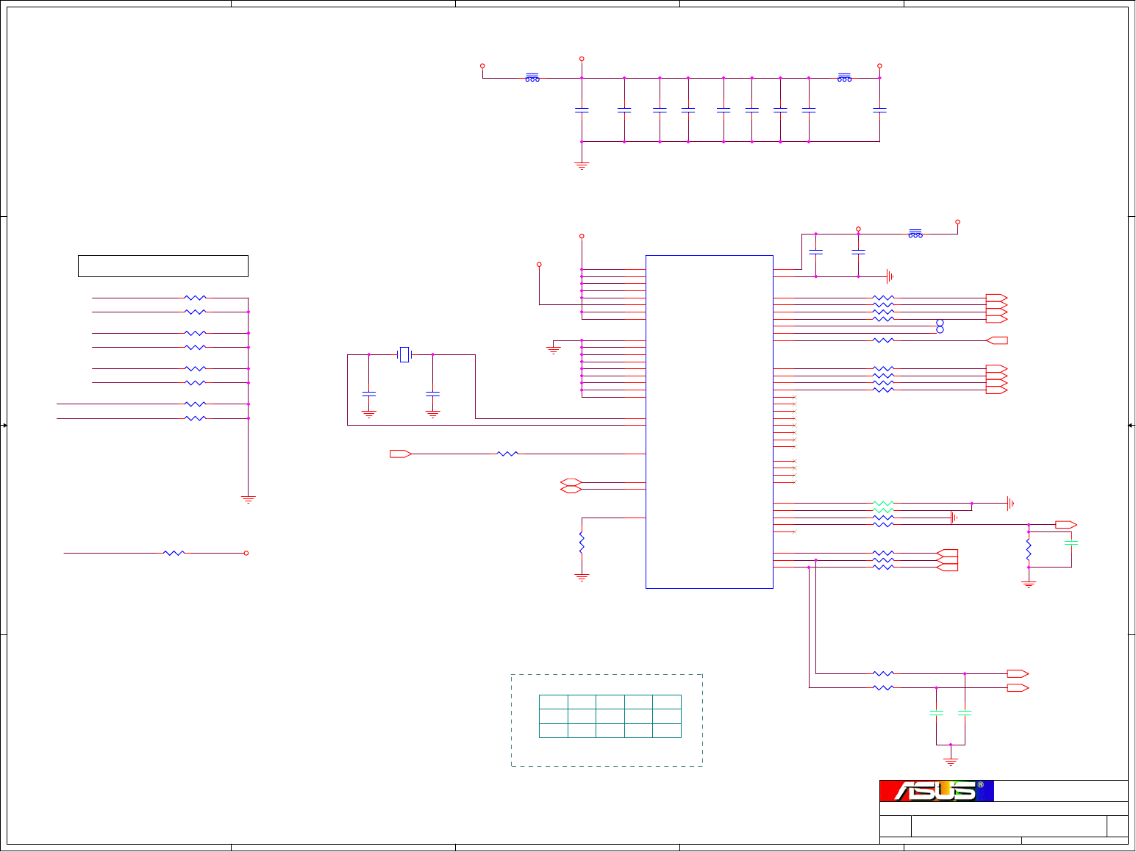This screenshot has height=852, width=1136.
Task: Select the rightmost capacitor in the top bank
Action: tap(879, 110)
